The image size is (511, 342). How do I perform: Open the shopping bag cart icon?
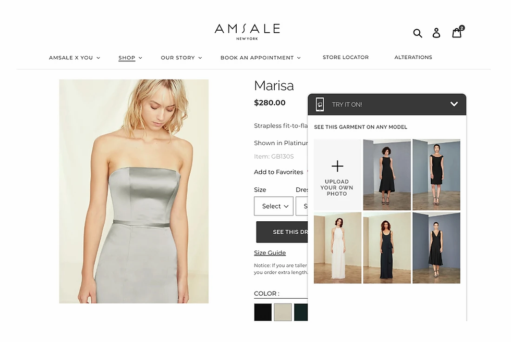[458, 32]
